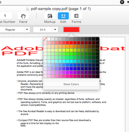Open the Forms tool
Viewport: 129px width, 132px height.
[76, 16]
